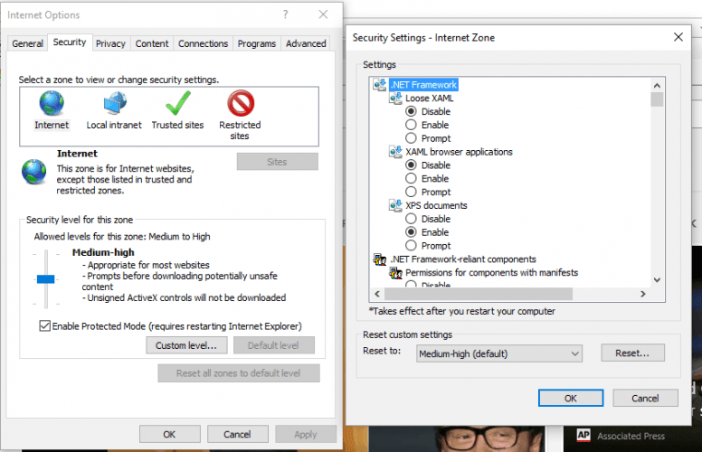
Task: Click the vertical scrollbar thumb in settings
Action: tap(657, 99)
